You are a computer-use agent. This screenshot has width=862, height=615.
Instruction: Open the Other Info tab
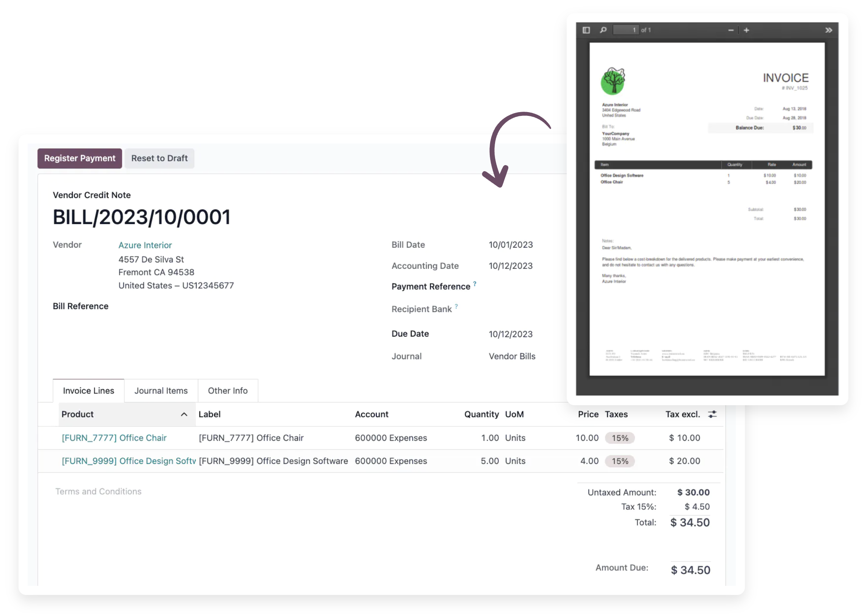click(227, 390)
